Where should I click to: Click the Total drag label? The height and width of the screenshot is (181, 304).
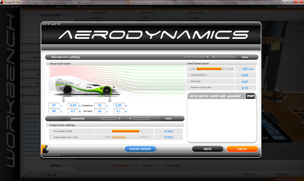click(x=195, y=82)
